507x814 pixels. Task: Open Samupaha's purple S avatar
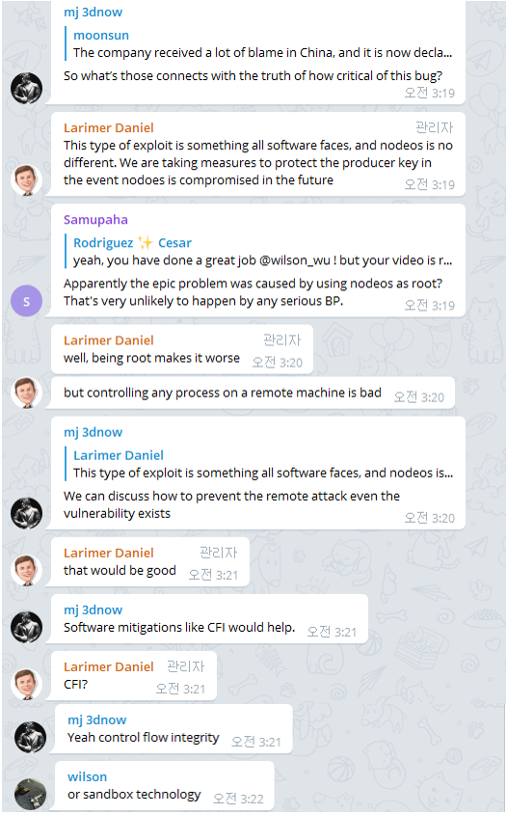click(26, 301)
